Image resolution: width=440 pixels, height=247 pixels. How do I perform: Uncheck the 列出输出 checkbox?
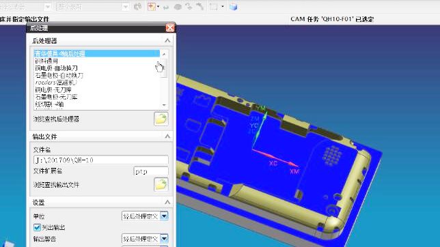coord(37,227)
